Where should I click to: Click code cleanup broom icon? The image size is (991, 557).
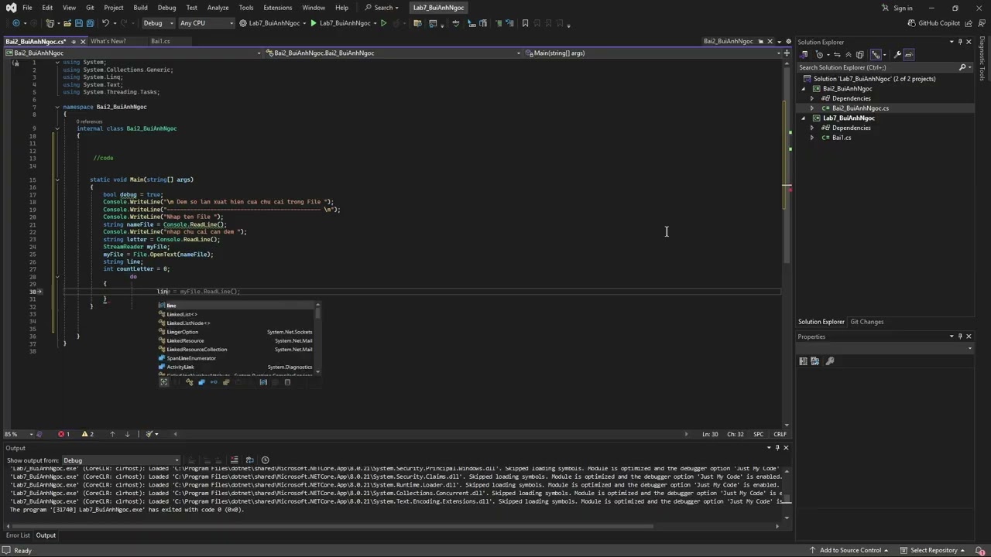click(150, 434)
